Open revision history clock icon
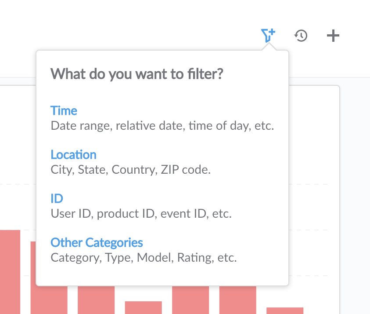Viewport: 370px width, 314px height. point(301,36)
